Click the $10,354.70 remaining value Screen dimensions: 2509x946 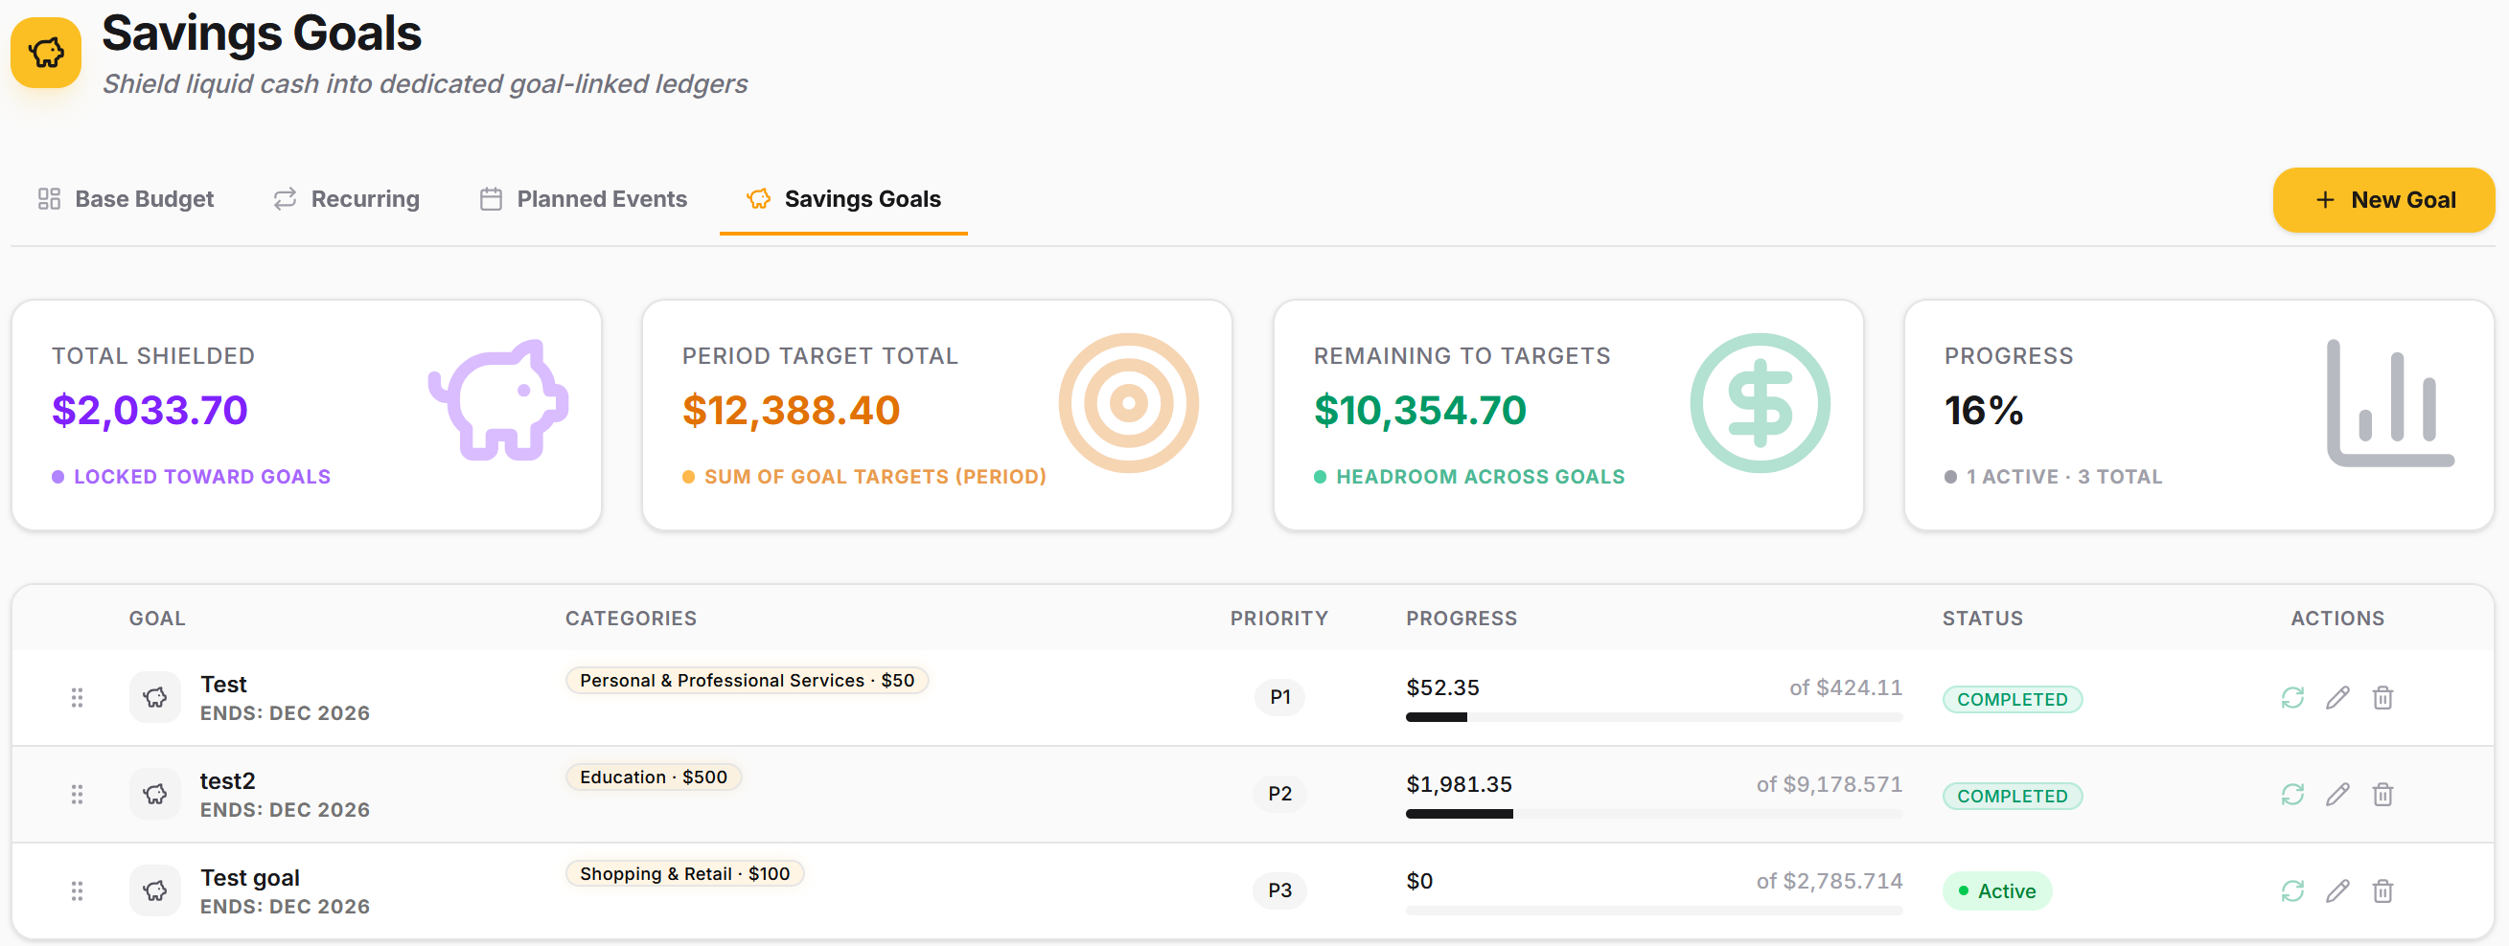click(x=1420, y=410)
